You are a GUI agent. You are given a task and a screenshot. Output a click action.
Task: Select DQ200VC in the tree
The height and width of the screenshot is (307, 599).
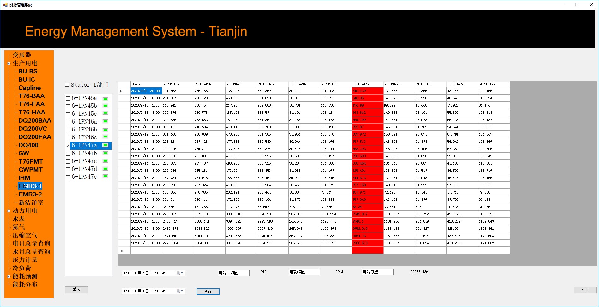pos(33,129)
